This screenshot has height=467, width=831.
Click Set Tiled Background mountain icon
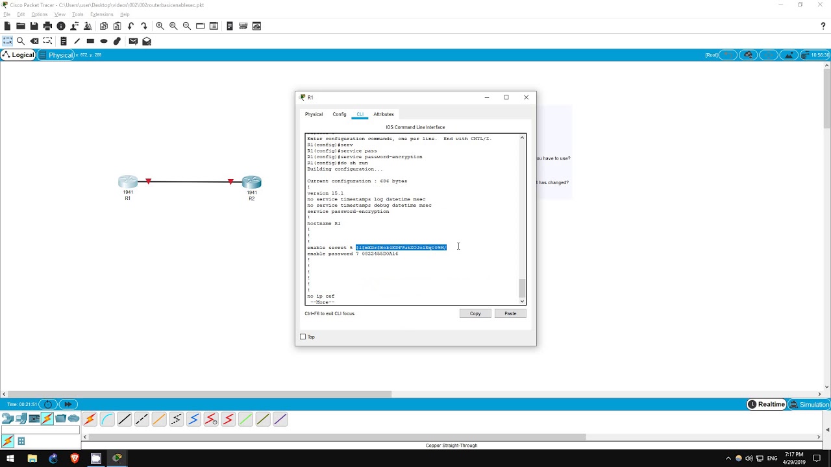pyautogui.click(x=788, y=55)
